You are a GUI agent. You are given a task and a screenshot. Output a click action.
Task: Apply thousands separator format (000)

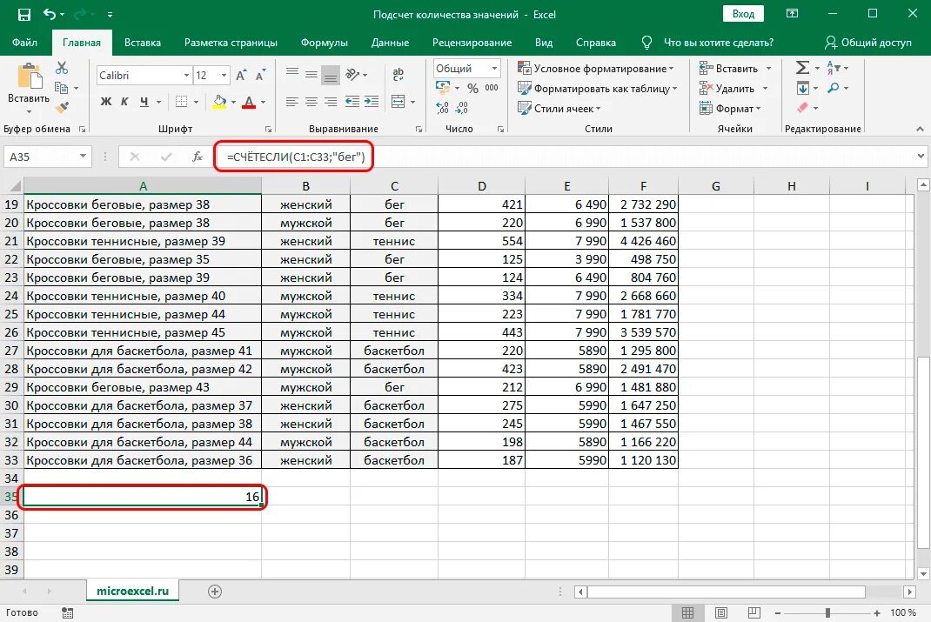pos(492,88)
